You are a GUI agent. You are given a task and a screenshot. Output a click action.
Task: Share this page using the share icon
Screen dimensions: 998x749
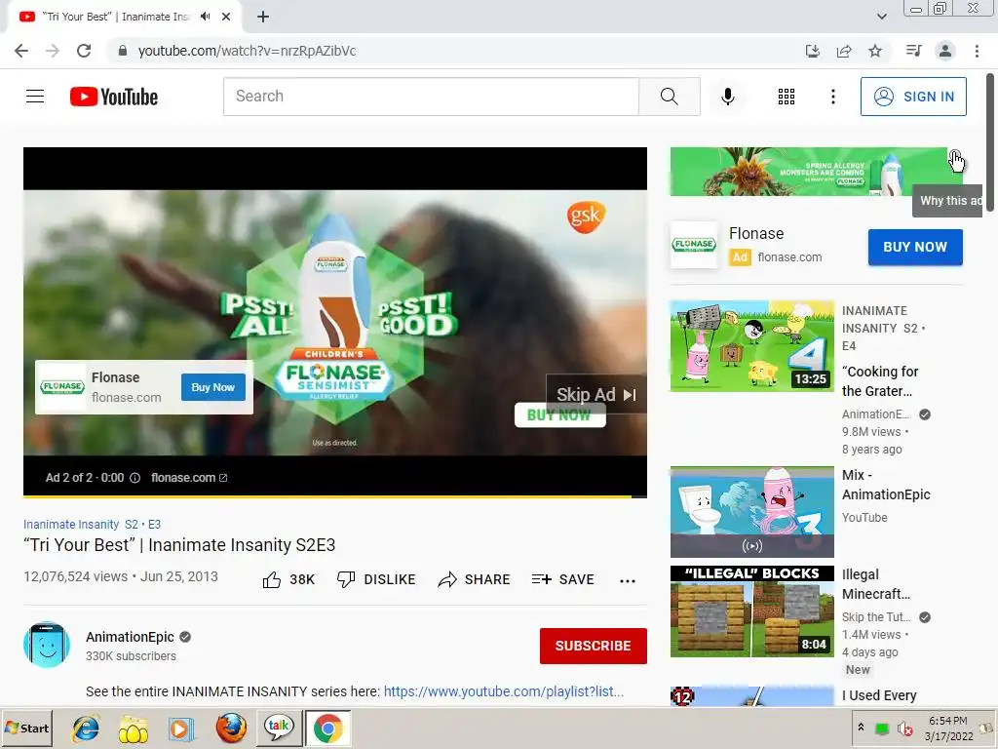click(x=844, y=51)
